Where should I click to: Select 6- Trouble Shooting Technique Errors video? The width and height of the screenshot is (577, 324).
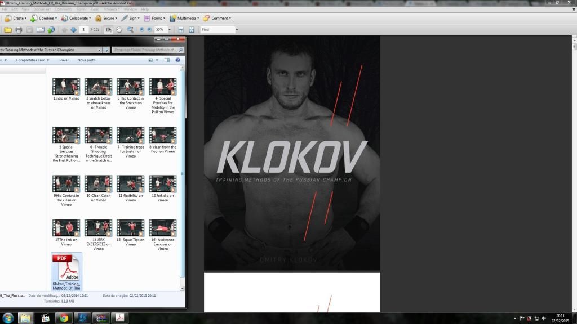(98, 145)
